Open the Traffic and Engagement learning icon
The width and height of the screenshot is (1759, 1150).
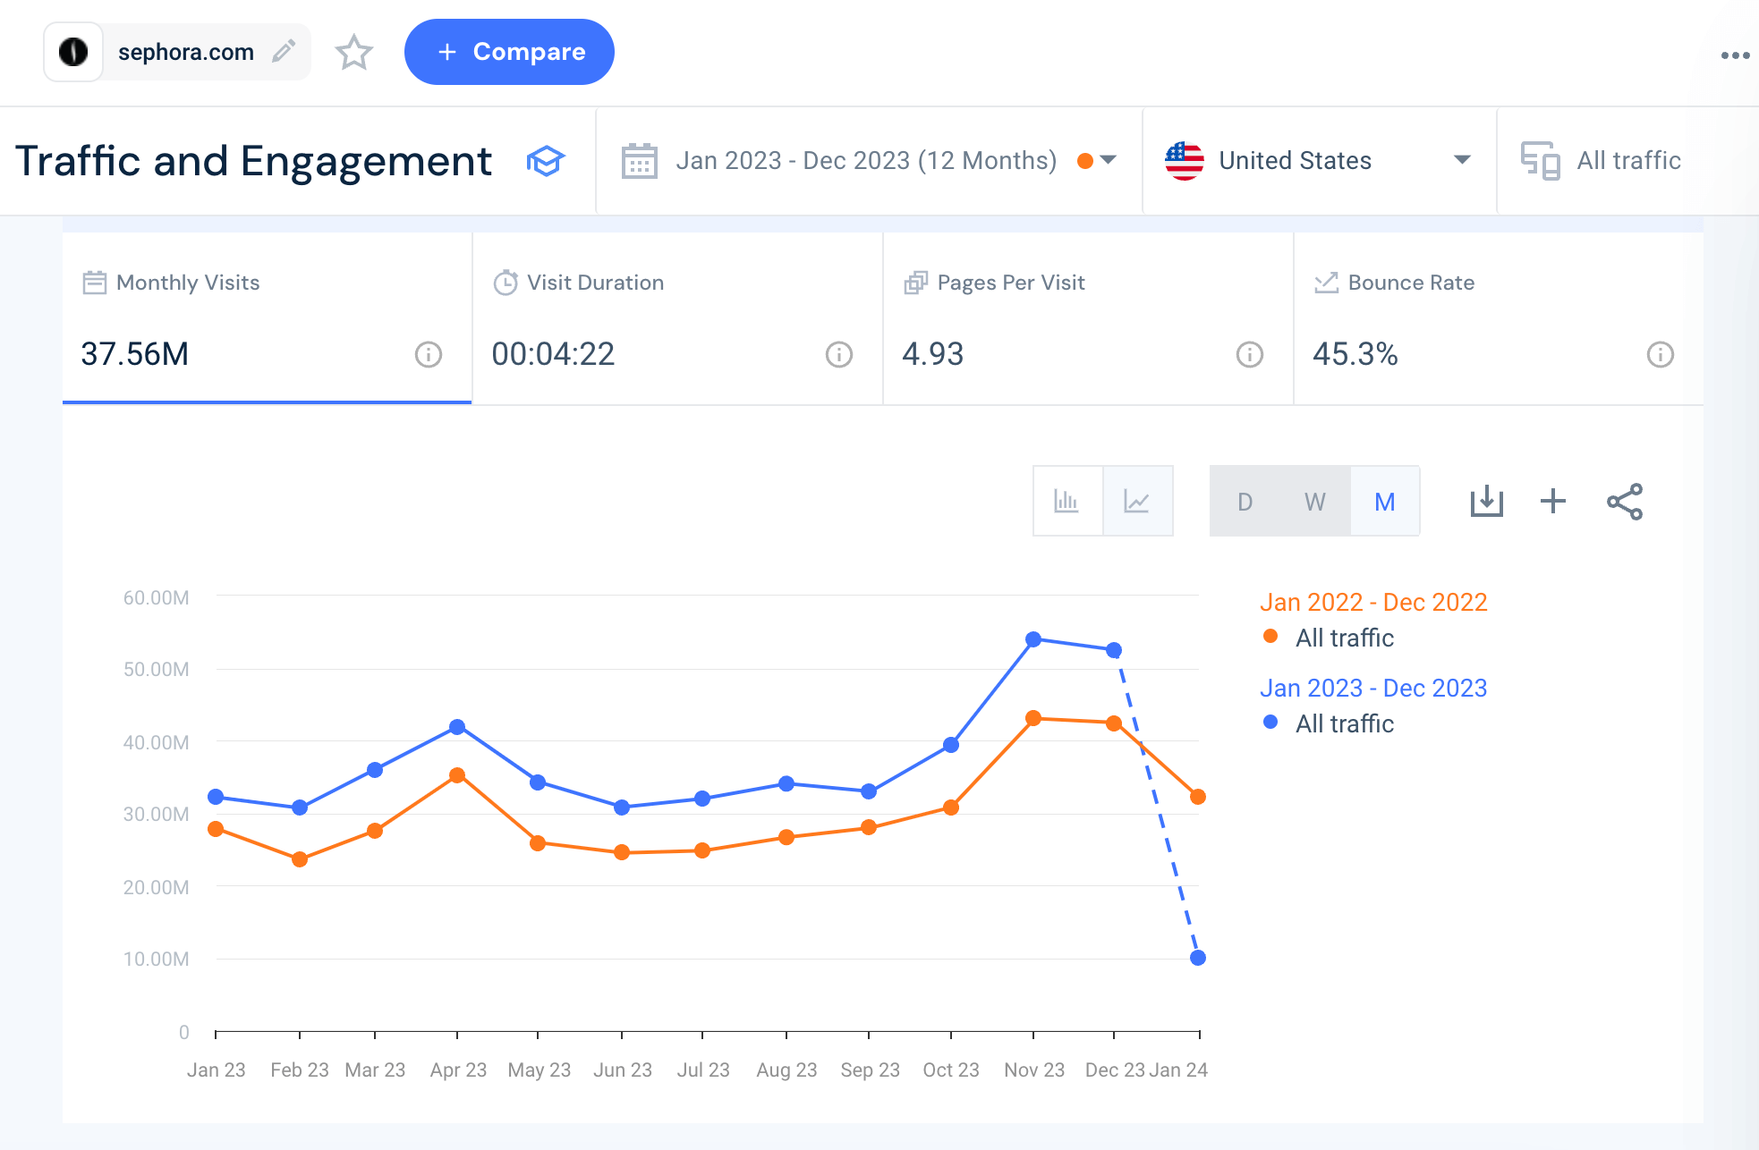pyautogui.click(x=545, y=161)
